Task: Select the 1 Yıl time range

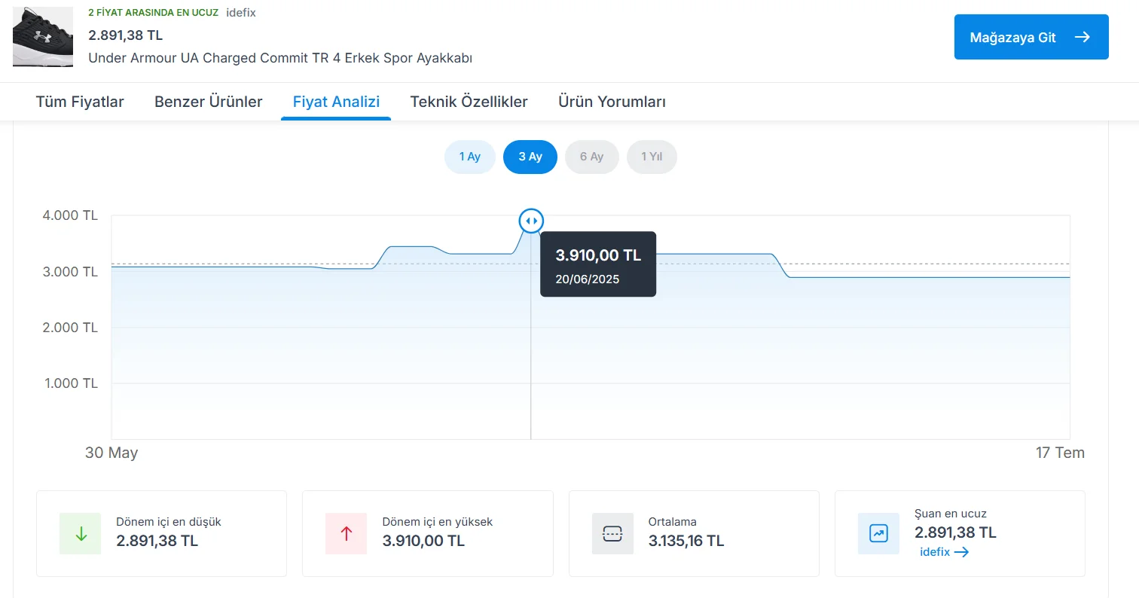Action: pos(652,157)
